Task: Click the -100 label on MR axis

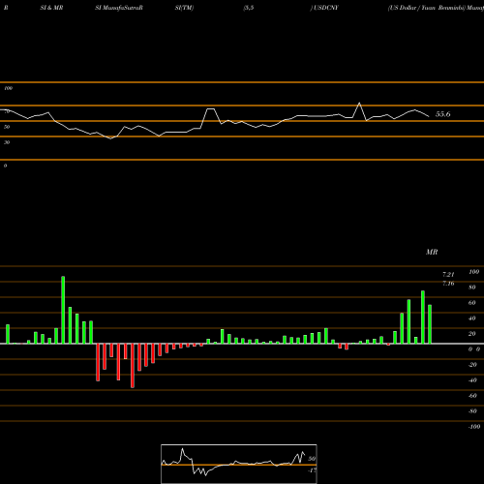Action: point(474,427)
